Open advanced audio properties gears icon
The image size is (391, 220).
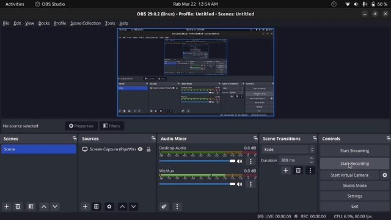pos(164,207)
